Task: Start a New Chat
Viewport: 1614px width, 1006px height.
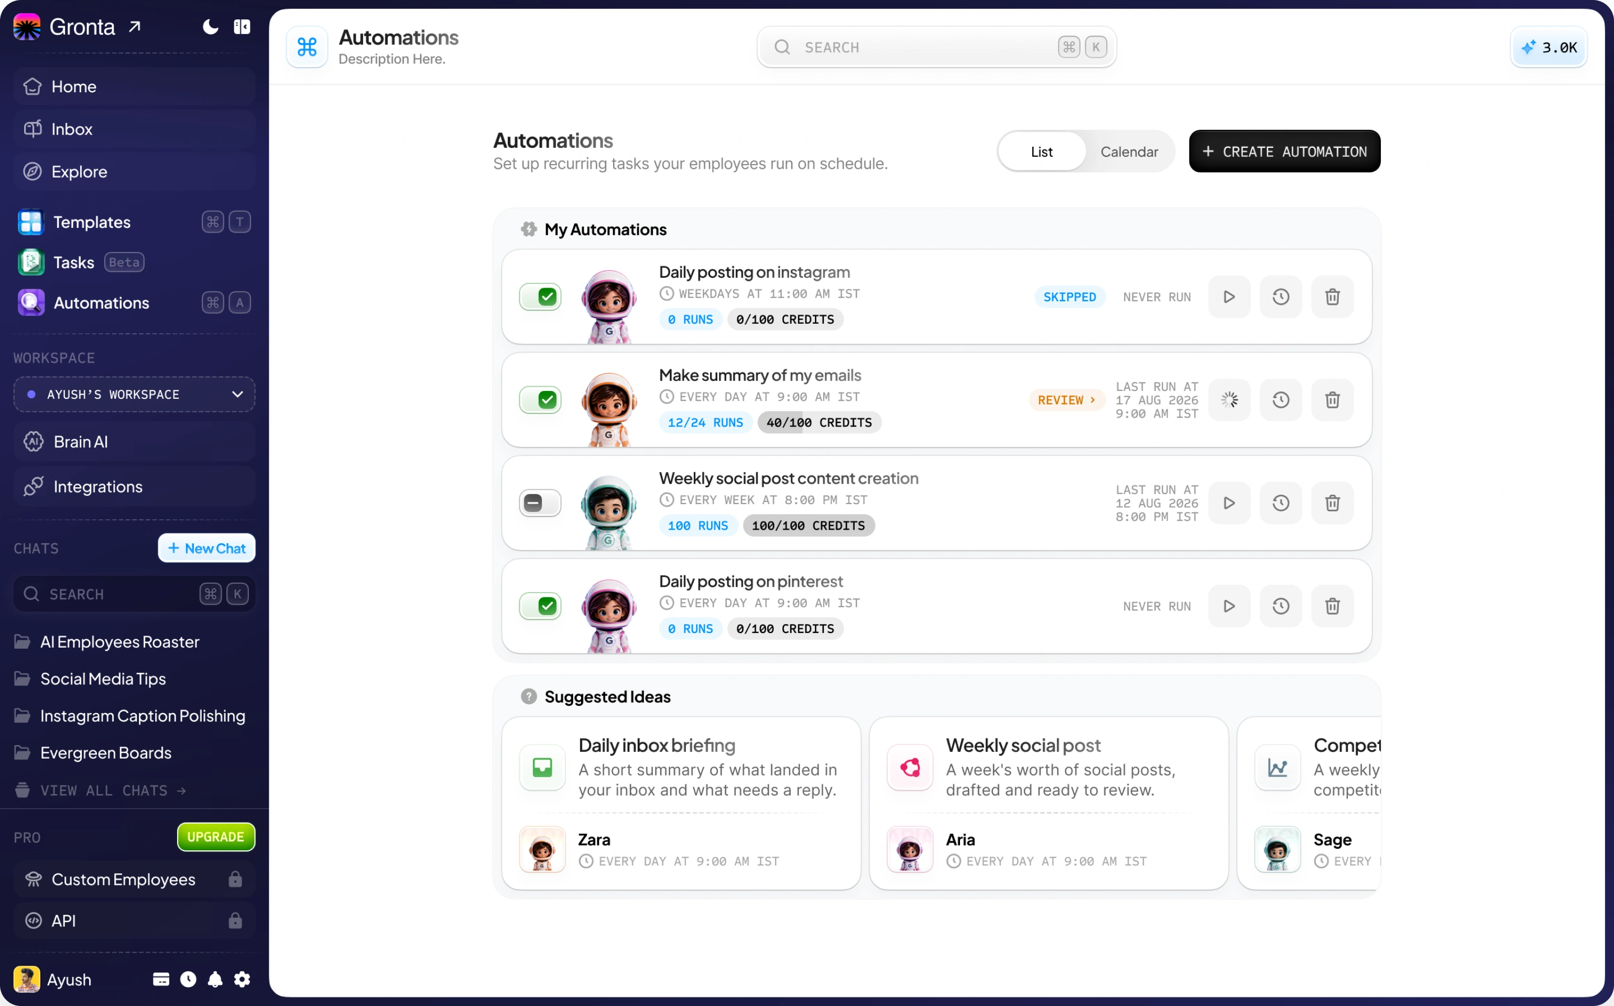Action: point(206,548)
